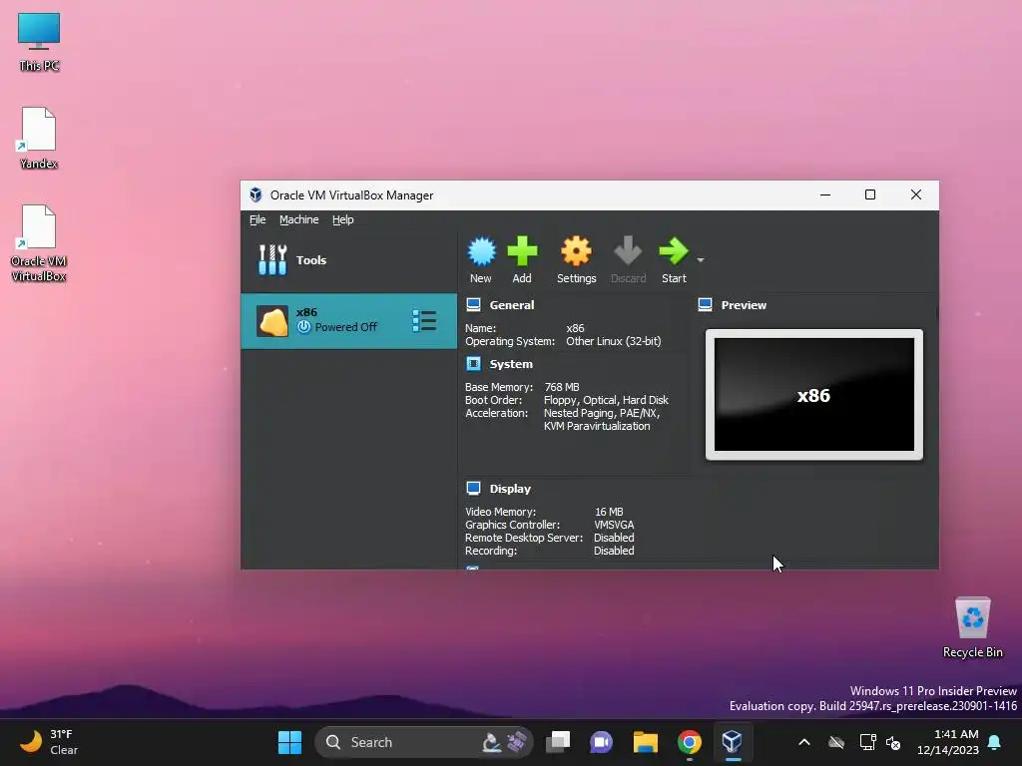Select Oracle VM VirtualBox desktop shortcut
The height and width of the screenshot is (766, 1022).
39,243
